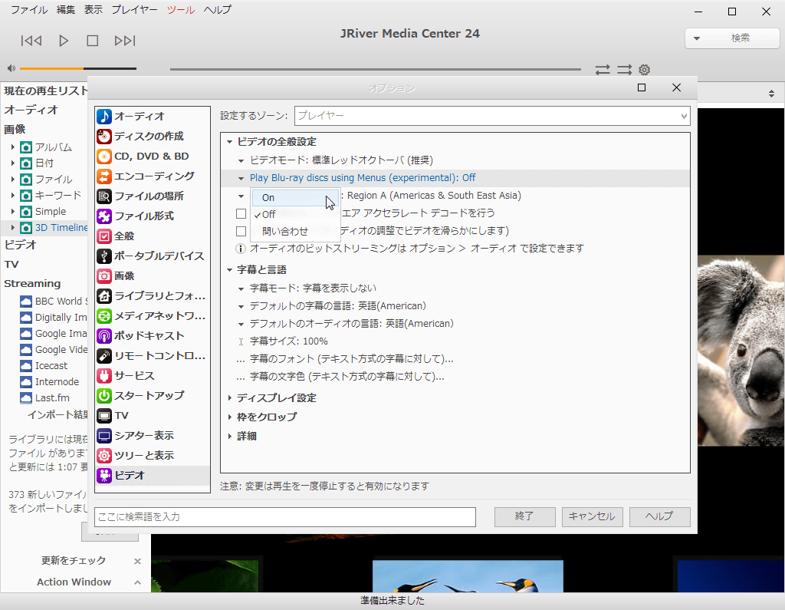Open the エンコーディング encoding category
The height and width of the screenshot is (610, 785).
(x=153, y=176)
